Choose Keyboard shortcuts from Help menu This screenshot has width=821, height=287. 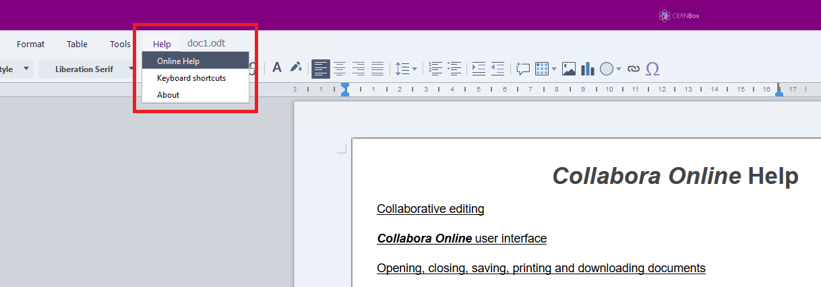click(195, 78)
